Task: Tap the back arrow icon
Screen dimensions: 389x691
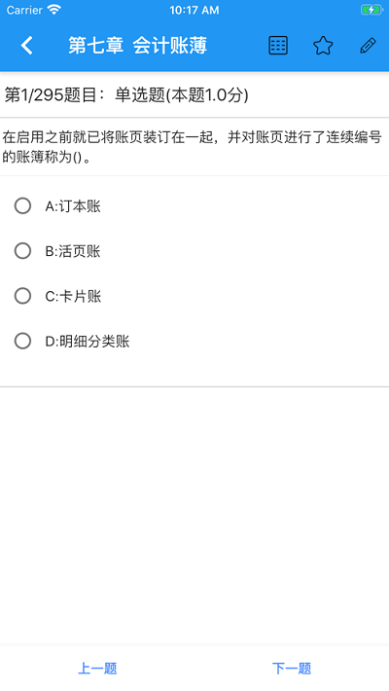Action: (x=27, y=46)
